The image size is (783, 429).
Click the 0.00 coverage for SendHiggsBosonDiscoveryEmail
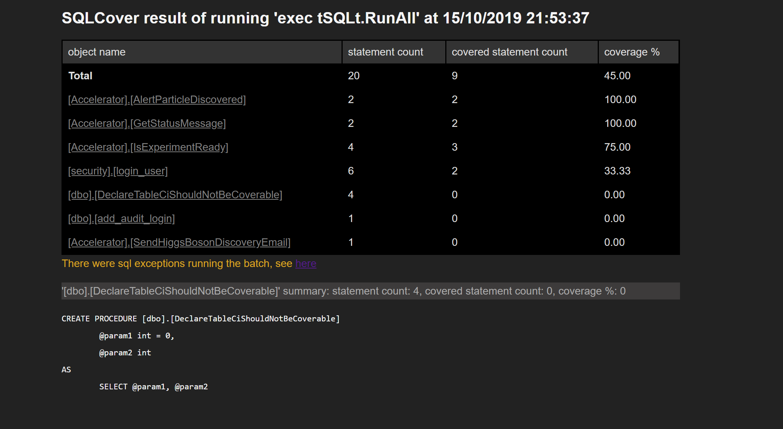click(x=614, y=242)
